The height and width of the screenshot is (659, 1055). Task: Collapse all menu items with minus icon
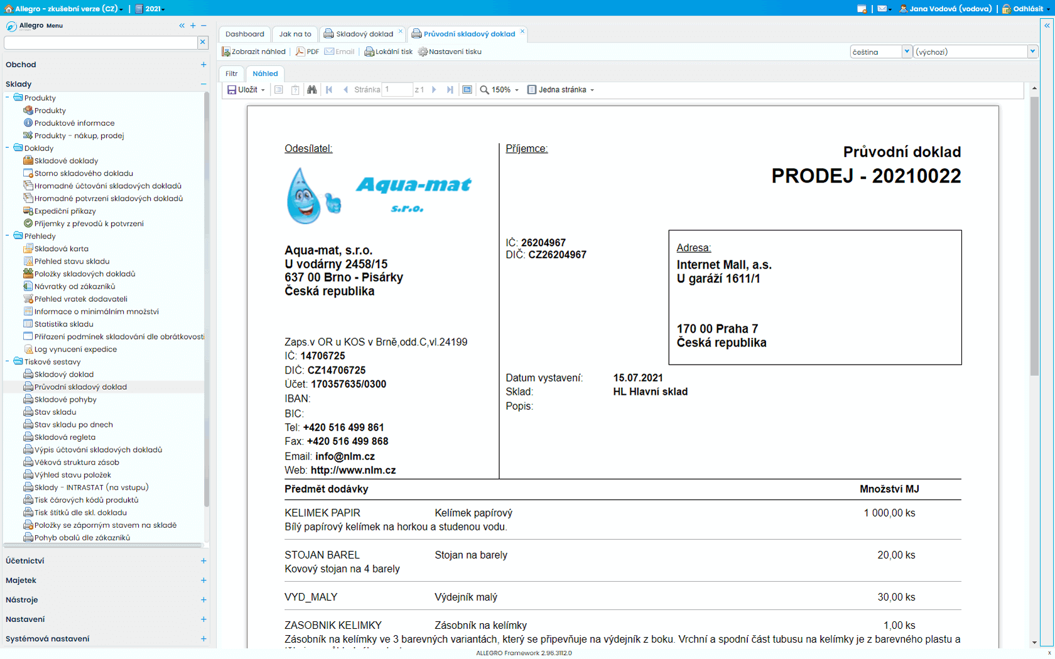(203, 26)
